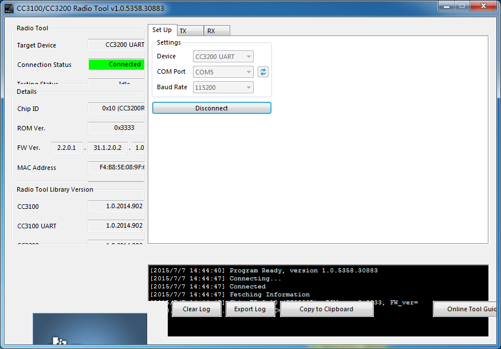The image size is (501, 349).
Task: Click the green Connected status field
Action: tap(116, 64)
